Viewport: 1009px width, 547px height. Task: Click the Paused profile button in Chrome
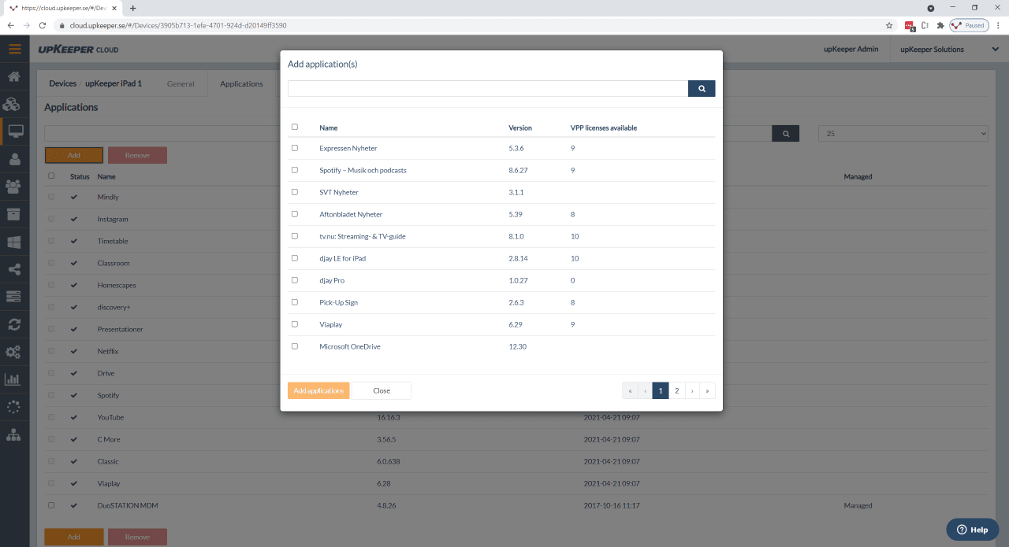(x=969, y=25)
